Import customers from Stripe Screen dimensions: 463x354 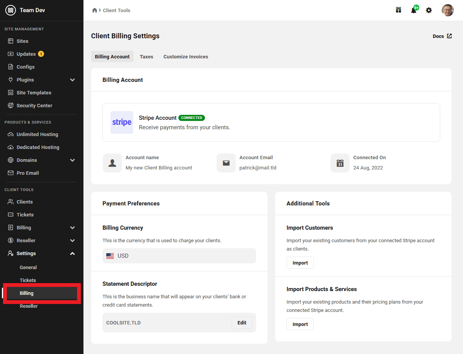point(300,263)
